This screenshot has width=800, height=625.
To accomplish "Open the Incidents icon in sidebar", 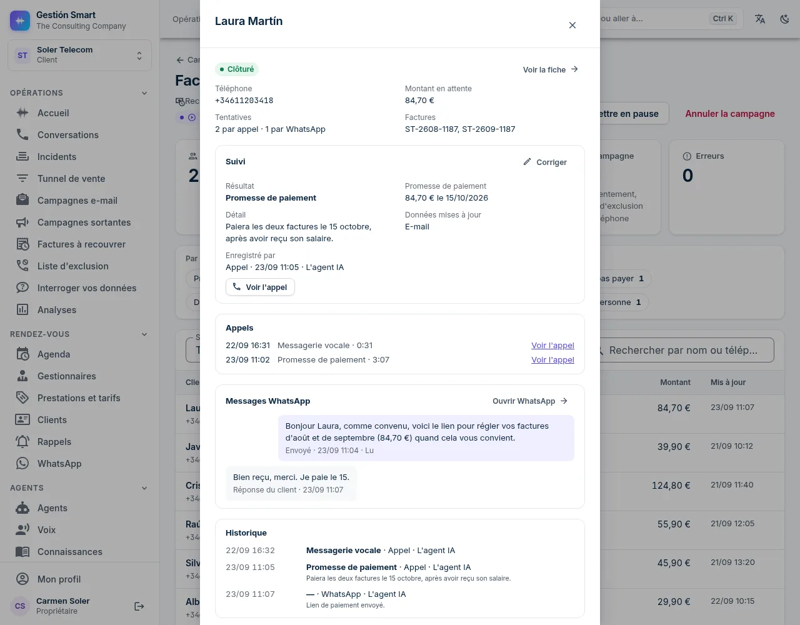I will (x=22, y=157).
